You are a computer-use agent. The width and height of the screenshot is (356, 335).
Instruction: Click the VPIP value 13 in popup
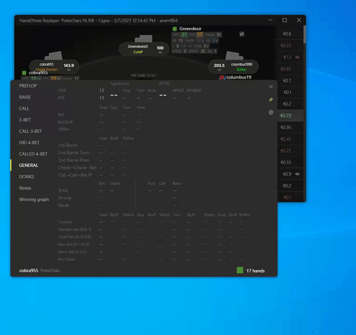(x=101, y=90)
